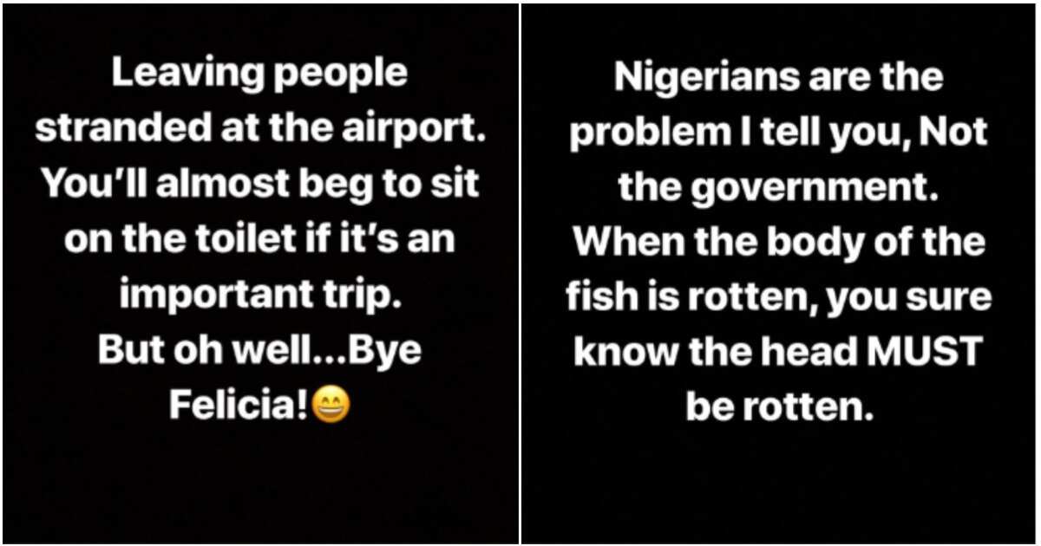Click the line "on the toilet if it's an"
Screen dimensions: 1041x546
click(x=259, y=239)
